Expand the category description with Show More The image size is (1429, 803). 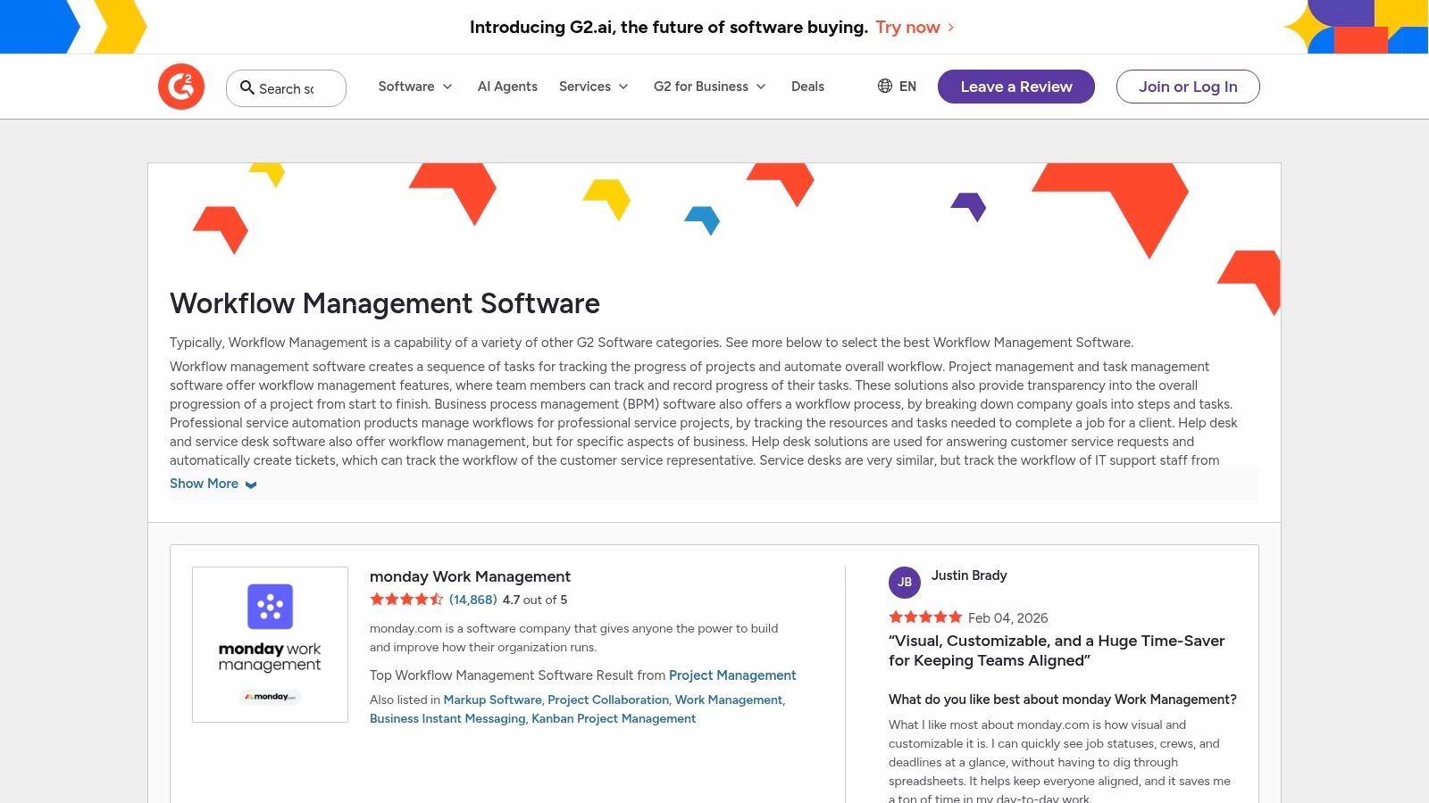click(x=204, y=484)
